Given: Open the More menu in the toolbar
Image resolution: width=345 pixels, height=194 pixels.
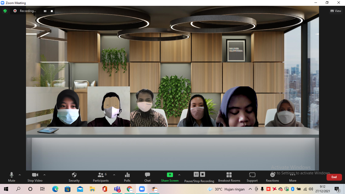Looking at the screenshot, I should pos(293,177).
